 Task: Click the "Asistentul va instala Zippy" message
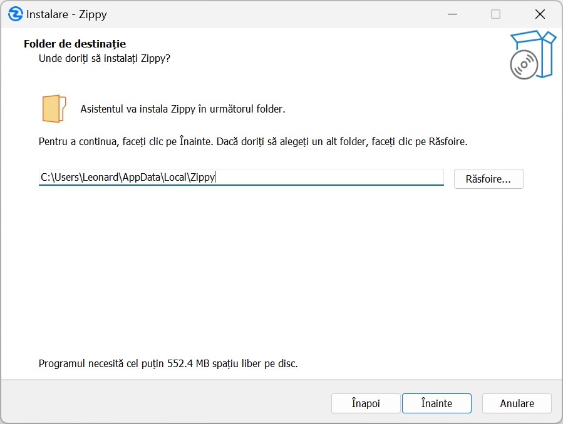point(182,109)
